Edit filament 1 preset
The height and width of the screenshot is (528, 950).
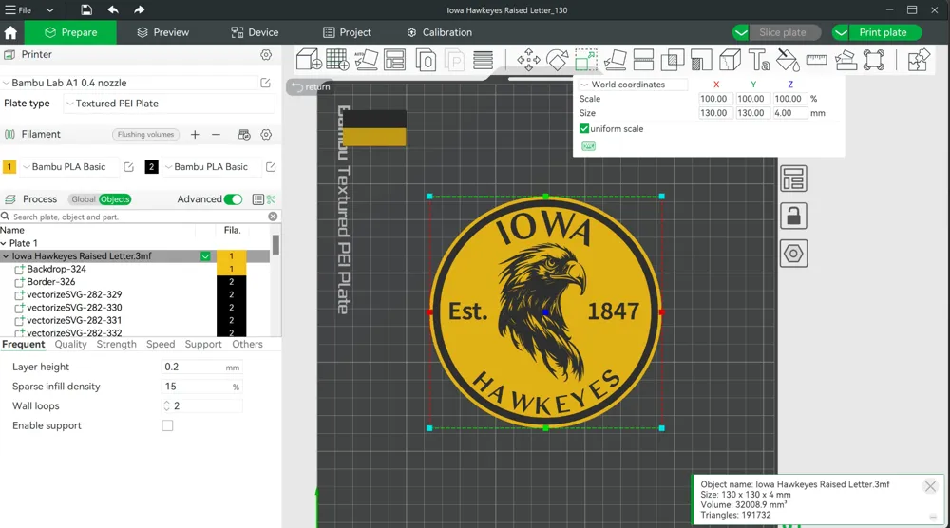[128, 167]
